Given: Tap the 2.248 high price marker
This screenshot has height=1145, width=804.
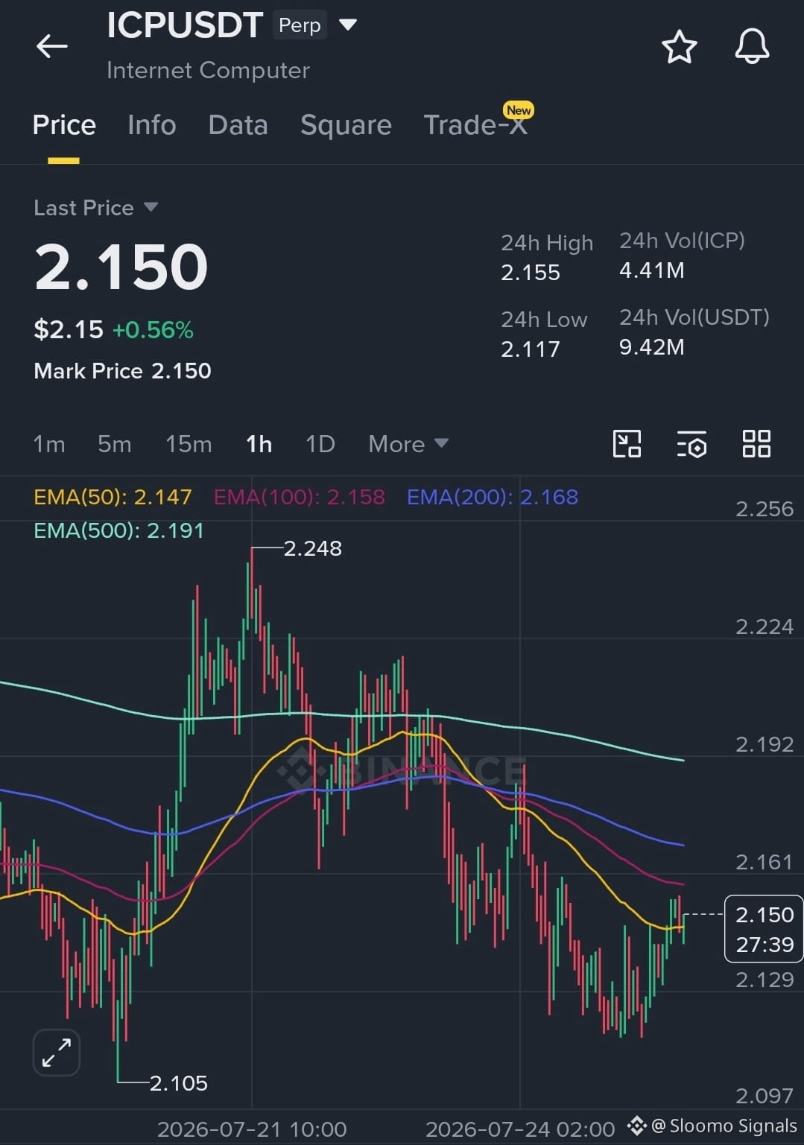Looking at the screenshot, I should tap(312, 548).
